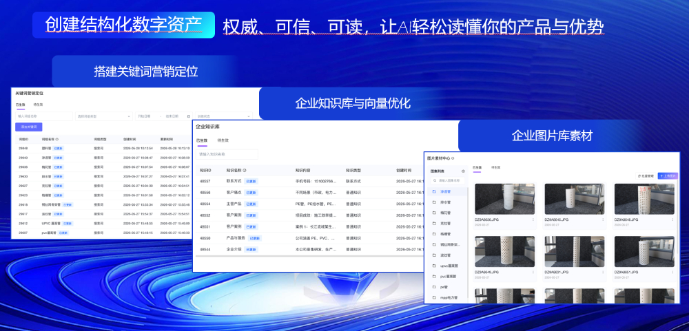Click knowledge row 48544 企业介绍
Image resolution: width=689 pixels, height=331 pixels.
tap(310, 249)
